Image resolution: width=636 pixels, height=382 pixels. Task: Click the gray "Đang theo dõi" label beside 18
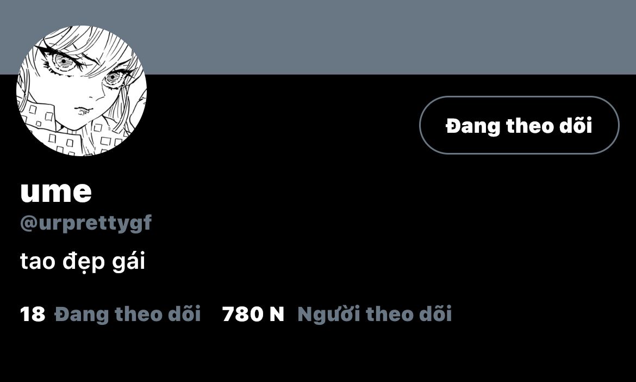pos(128,314)
